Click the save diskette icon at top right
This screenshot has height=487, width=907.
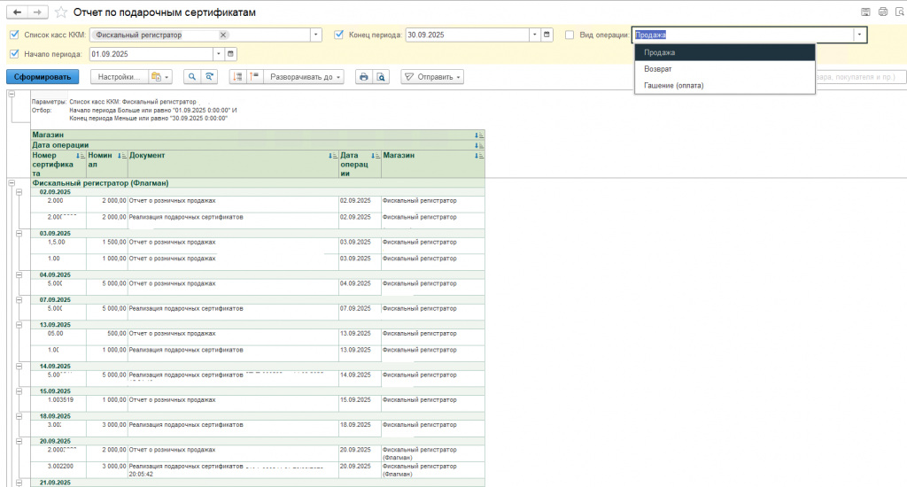865,12
